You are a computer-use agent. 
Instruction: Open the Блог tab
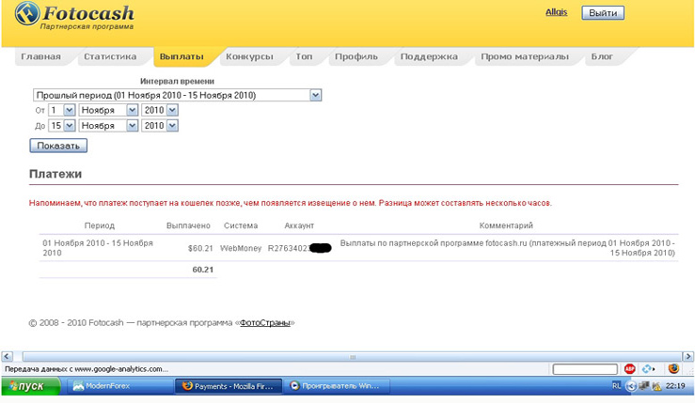pyautogui.click(x=602, y=56)
